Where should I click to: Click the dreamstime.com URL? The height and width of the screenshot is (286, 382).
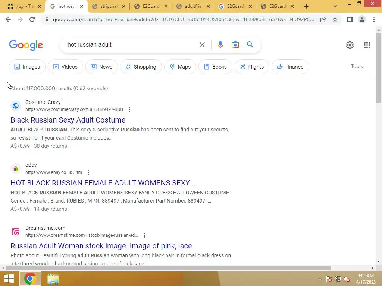82,235
